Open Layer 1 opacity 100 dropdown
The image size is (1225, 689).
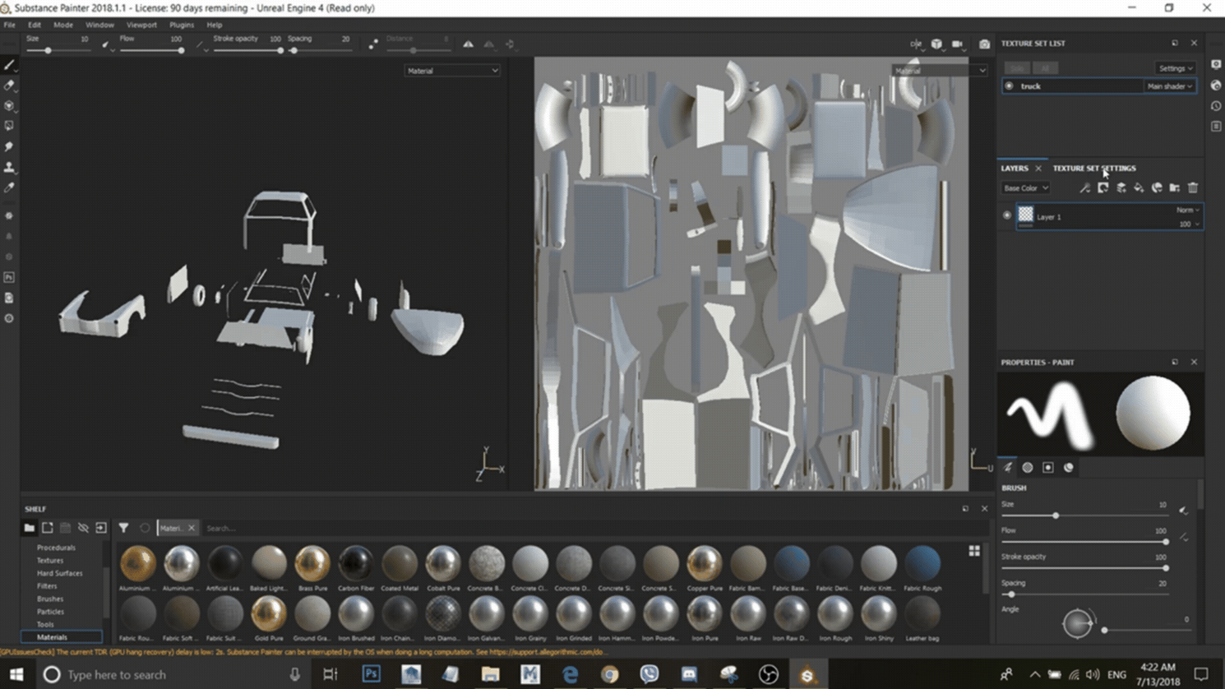coord(1189,224)
